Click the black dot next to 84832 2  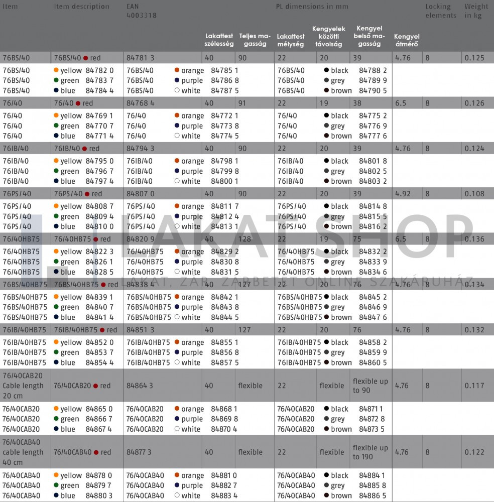pyautogui.click(x=327, y=252)
